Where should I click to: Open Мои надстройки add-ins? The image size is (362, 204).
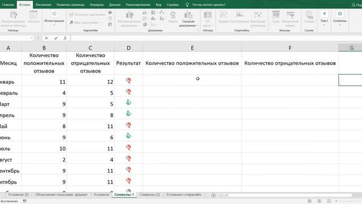(x=86, y=23)
